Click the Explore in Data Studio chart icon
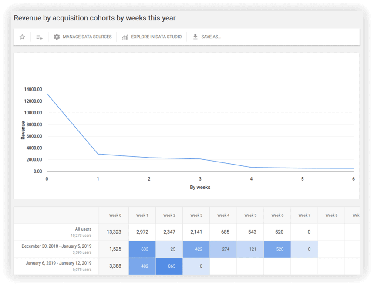Screen dimensions: 374x286 pyautogui.click(x=125, y=37)
